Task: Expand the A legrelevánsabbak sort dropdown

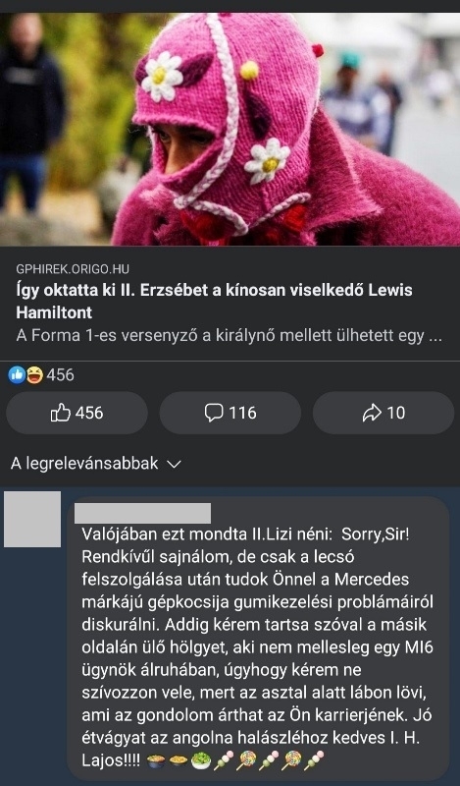Action: pyautogui.click(x=95, y=463)
